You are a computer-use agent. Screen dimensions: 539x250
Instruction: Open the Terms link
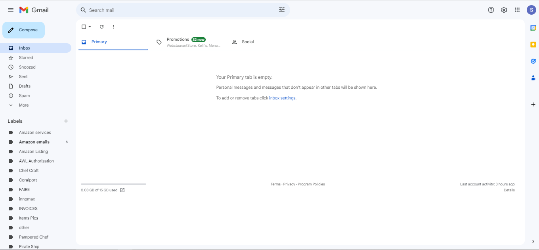tap(275, 184)
